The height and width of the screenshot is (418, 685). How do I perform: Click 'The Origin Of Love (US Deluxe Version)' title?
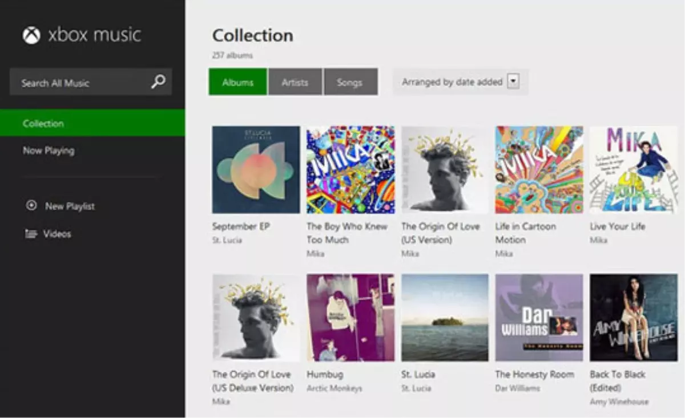(x=252, y=381)
